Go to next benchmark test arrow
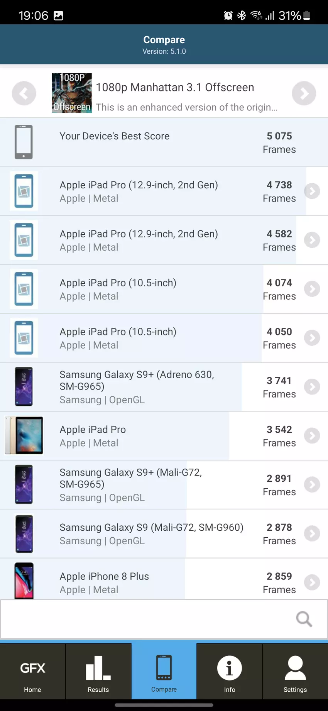This screenshot has width=328, height=711. (304, 93)
